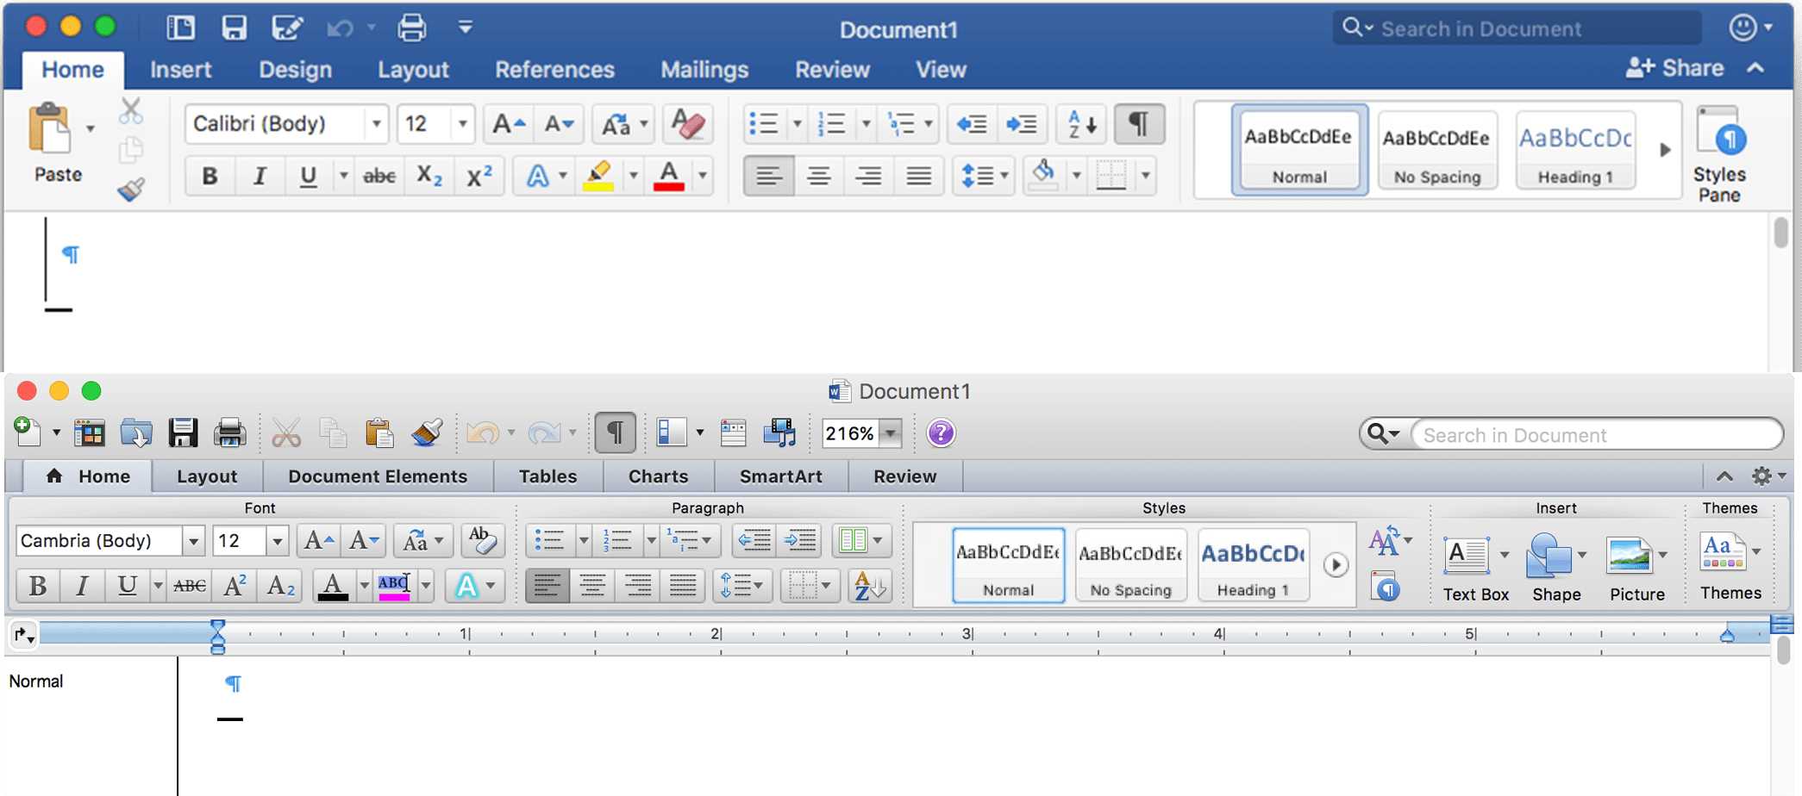This screenshot has height=796, width=1802.
Task: Apply magenta highlight in bottom window
Action: click(x=394, y=586)
